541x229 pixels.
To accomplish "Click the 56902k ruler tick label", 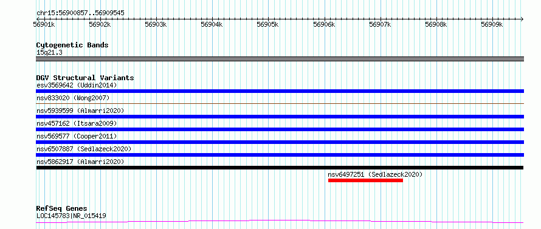I will click(100, 24).
